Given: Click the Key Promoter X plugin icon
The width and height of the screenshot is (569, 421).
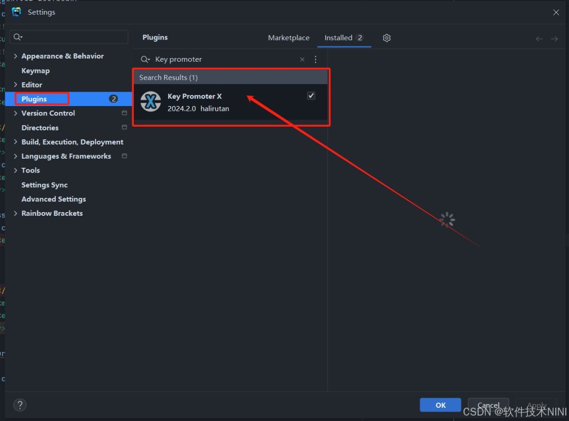Looking at the screenshot, I should click(x=151, y=102).
